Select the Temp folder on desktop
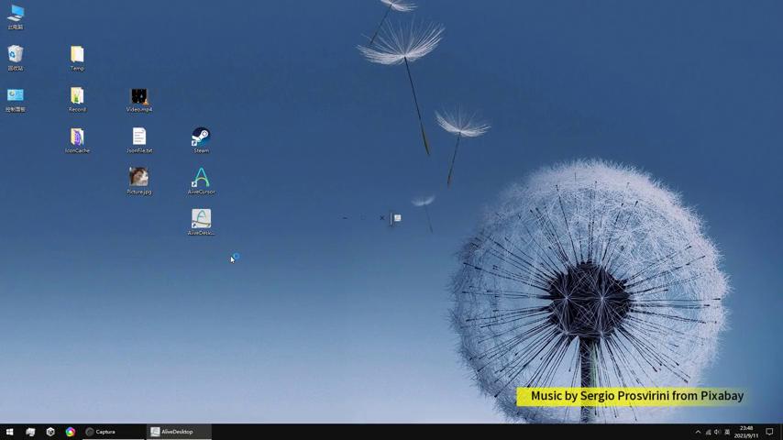Screen dimensions: 783x440 pyautogui.click(x=77, y=56)
